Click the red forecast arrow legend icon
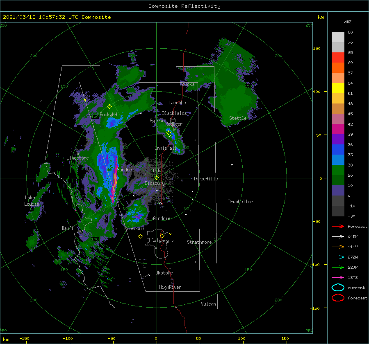Screen dimensions: 369x344 [338, 226]
